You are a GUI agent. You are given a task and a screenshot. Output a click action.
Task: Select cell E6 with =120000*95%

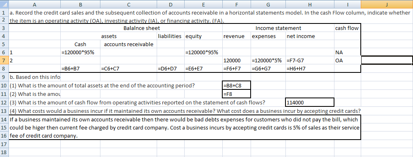(203, 52)
